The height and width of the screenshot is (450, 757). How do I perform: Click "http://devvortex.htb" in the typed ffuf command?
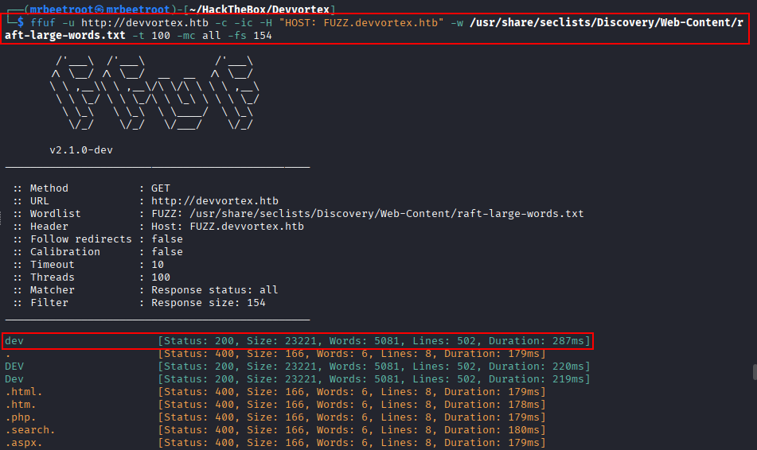tap(145, 23)
